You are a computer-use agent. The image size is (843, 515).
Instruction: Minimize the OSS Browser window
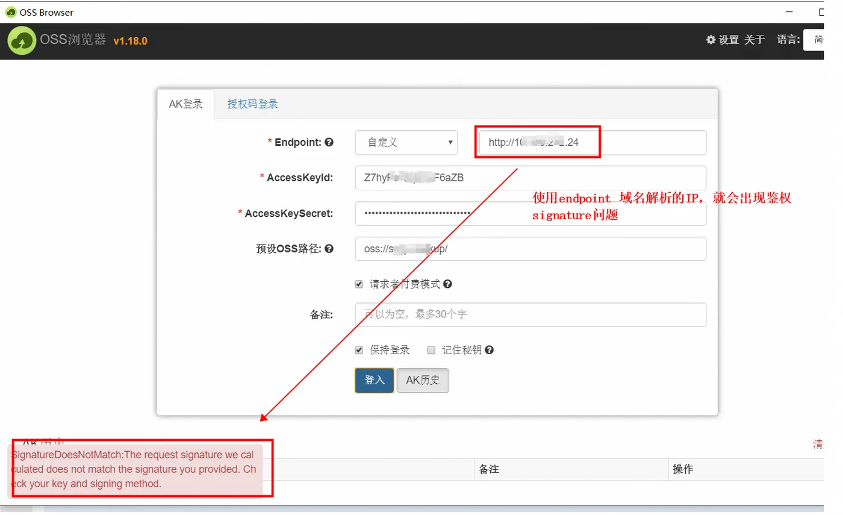click(x=789, y=11)
